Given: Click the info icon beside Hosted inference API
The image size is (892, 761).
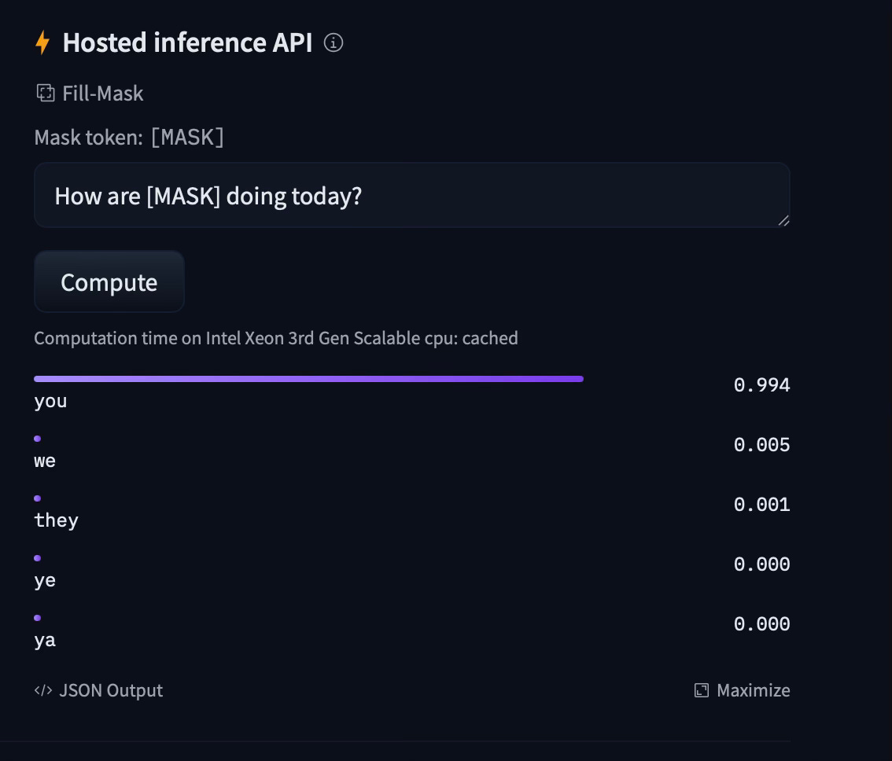Looking at the screenshot, I should (x=334, y=42).
